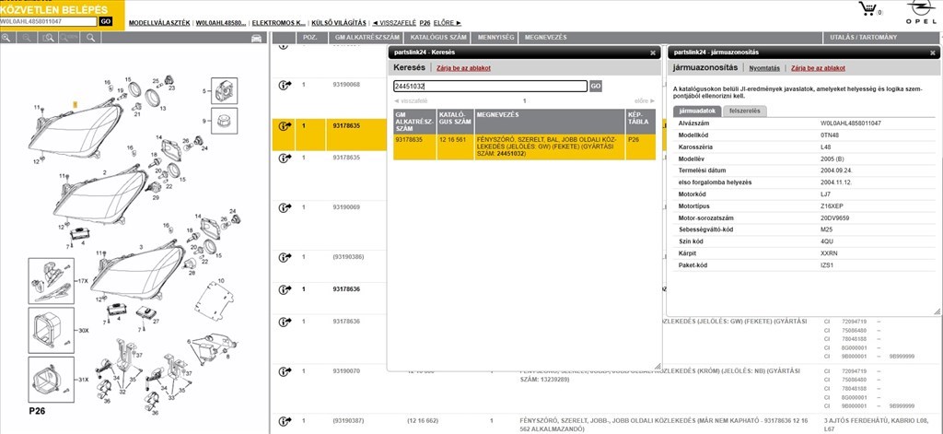Open the shopping cart icon
Viewport: 943px width, 434px height.
pos(867,8)
